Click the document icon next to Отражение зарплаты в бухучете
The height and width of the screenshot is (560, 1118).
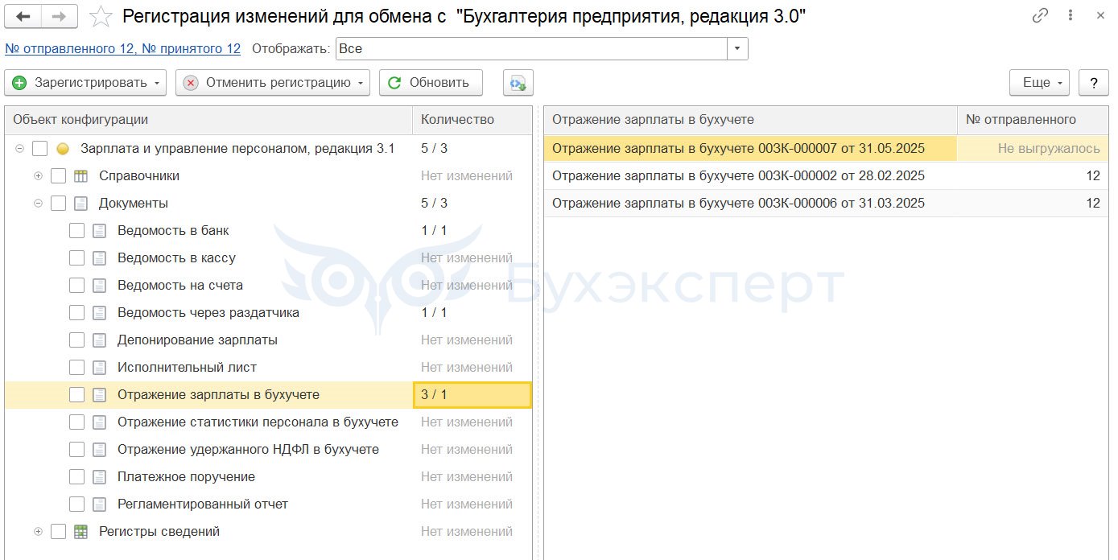[x=99, y=395]
